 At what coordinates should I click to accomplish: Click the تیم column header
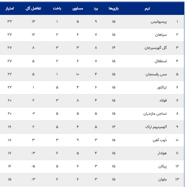147,9
